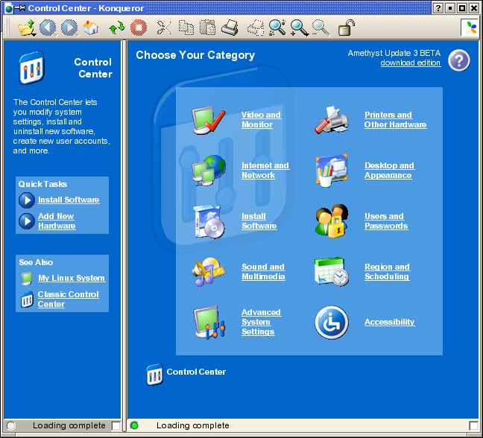
Task: Open Install Software category link
Action: coord(259,221)
